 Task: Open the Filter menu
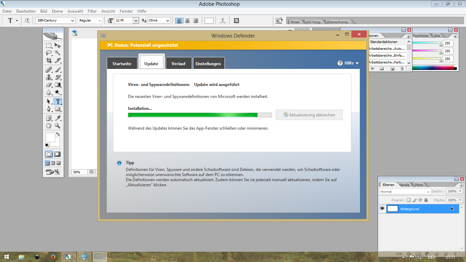(x=92, y=11)
